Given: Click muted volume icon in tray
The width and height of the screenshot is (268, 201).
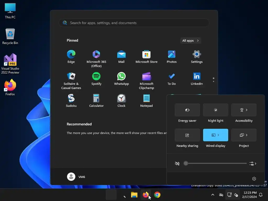Looking at the screenshot, I should 236,195.
